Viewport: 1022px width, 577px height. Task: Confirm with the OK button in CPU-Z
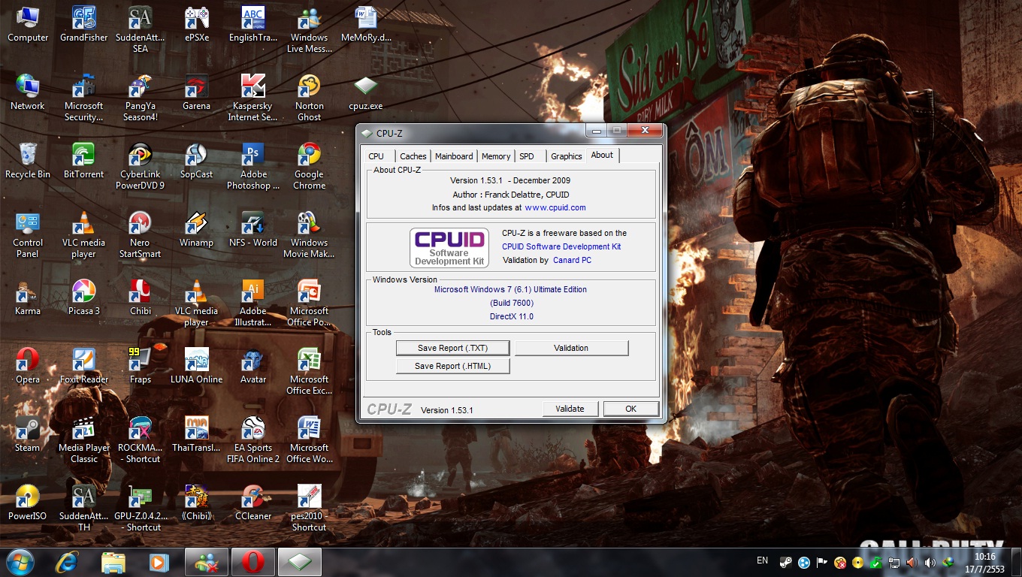[630, 409]
